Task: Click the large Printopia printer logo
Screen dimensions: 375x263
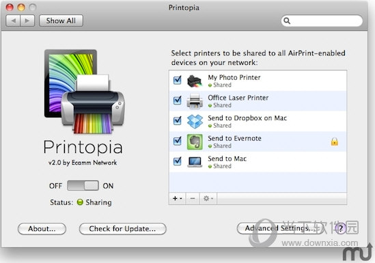Action: click(84, 91)
